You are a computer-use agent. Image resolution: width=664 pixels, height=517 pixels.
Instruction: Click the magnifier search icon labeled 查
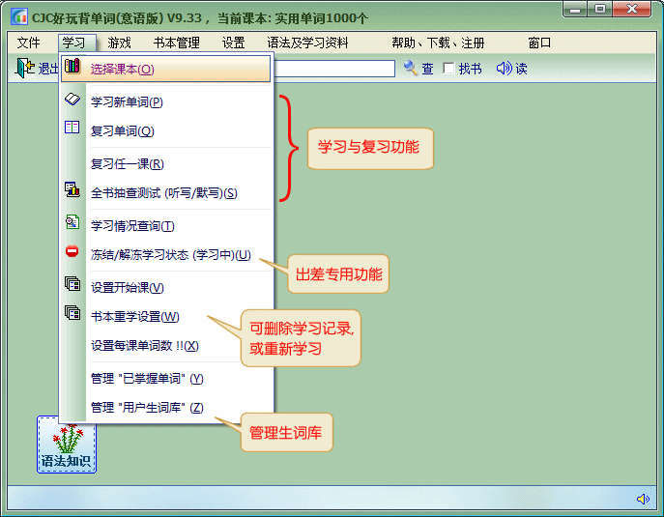point(411,69)
